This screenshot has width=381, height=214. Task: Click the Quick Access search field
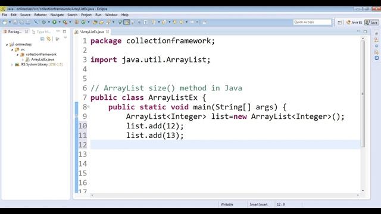tap(312, 22)
